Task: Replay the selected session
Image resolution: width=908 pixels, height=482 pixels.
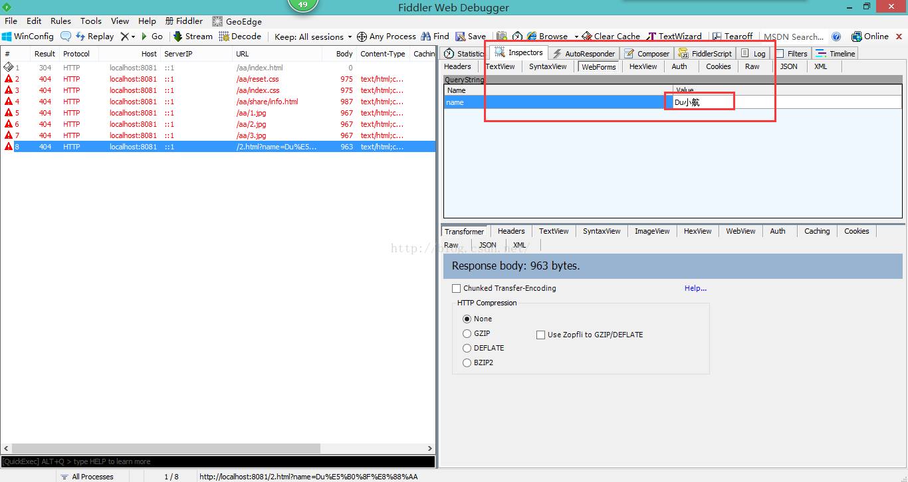Action: coord(94,37)
